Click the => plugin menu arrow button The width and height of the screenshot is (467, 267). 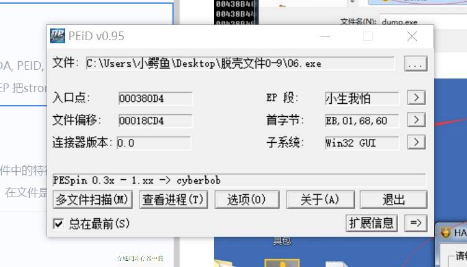(416, 223)
